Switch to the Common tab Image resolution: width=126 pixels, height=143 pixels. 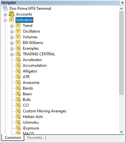13,138
